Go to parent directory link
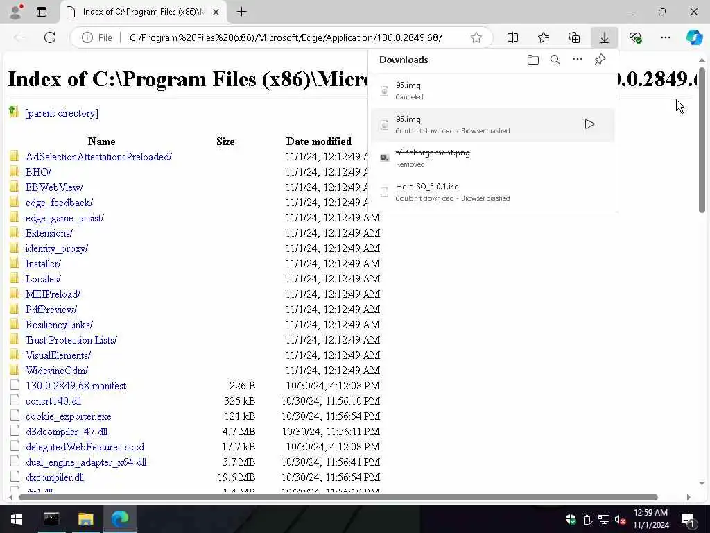Viewport: 710px width, 533px height. pyautogui.click(x=62, y=113)
